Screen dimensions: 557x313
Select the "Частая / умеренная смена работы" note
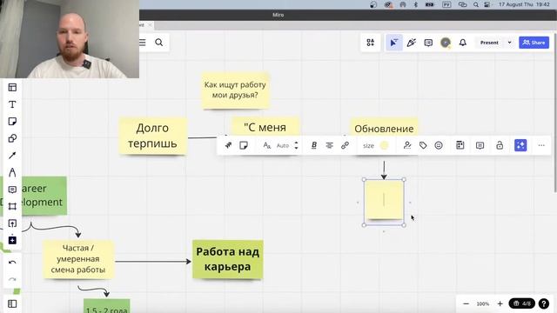(78, 259)
